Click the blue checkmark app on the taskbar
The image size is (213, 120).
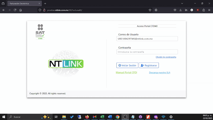[x=72, y=117]
